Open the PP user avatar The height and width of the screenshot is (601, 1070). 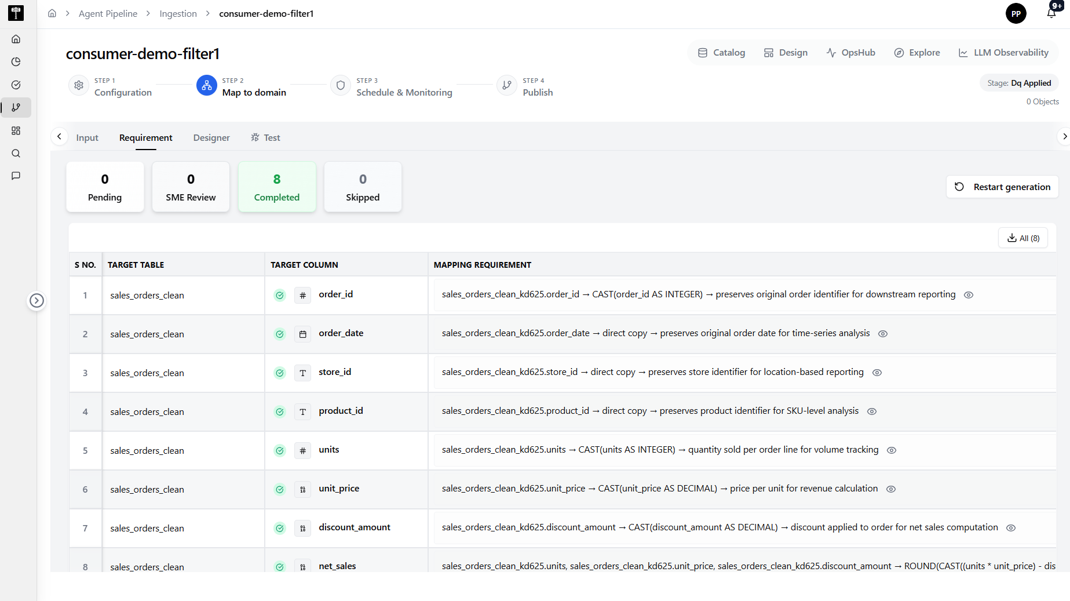click(x=1016, y=13)
